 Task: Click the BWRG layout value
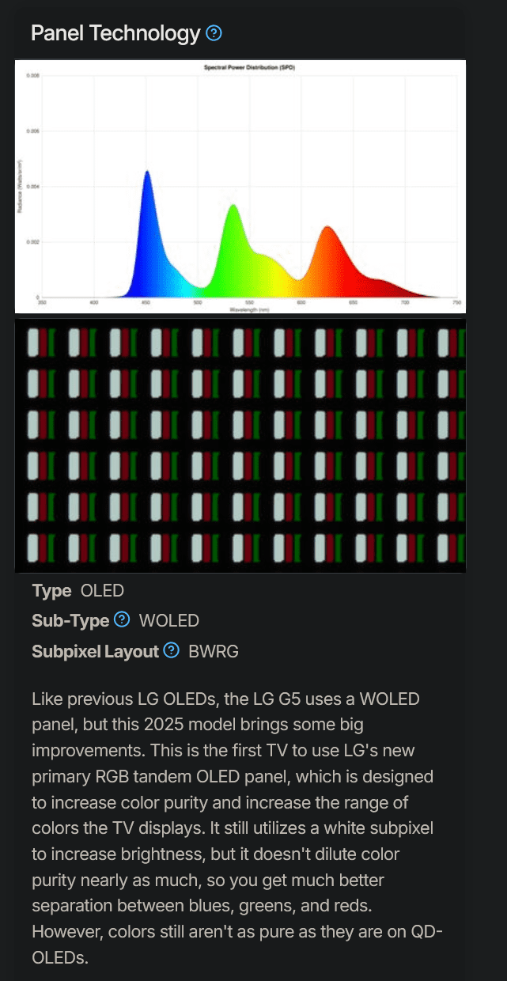click(214, 651)
